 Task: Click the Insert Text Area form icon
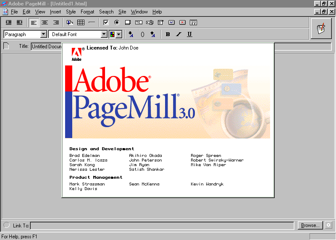click(x=128, y=23)
